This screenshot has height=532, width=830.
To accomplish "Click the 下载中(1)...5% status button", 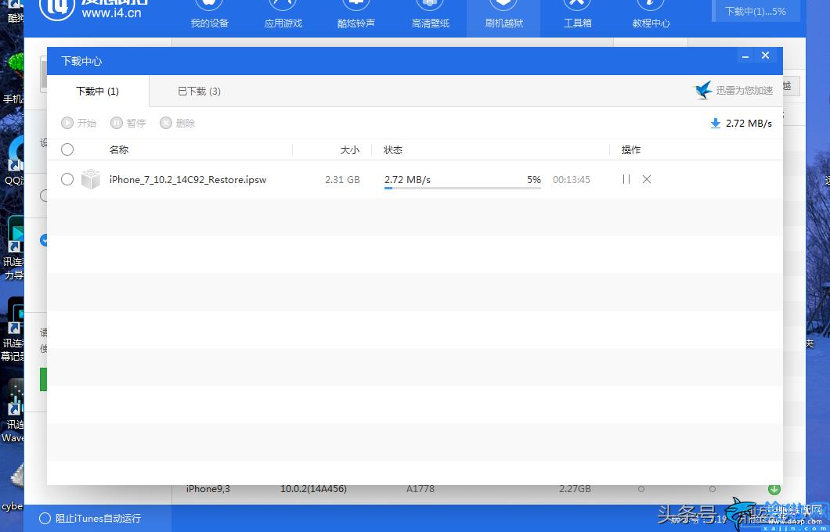I will click(x=756, y=11).
